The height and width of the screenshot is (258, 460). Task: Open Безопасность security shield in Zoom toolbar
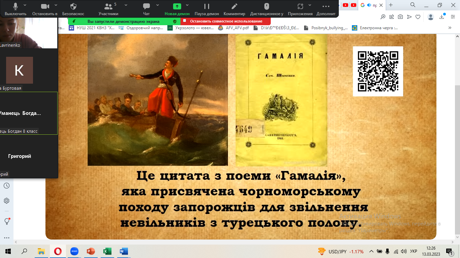73,9
